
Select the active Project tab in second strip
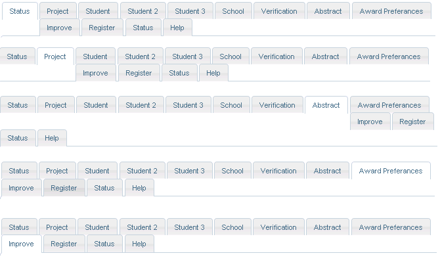pos(55,56)
